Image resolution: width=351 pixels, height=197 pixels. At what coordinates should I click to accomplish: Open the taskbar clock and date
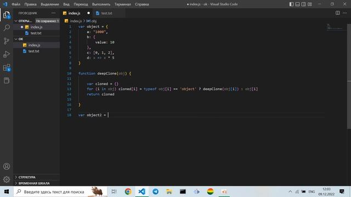tap(326, 192)
